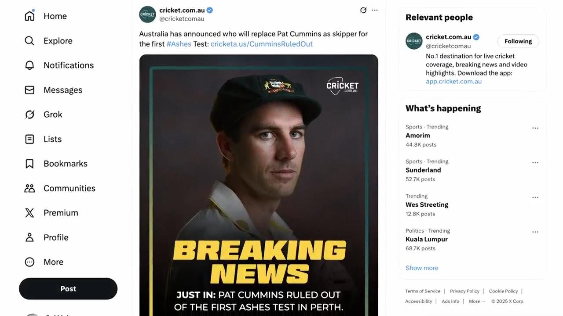Click Show more under What's happening
The width and height of the screenshot is (563, 316).
coord(422,268)
